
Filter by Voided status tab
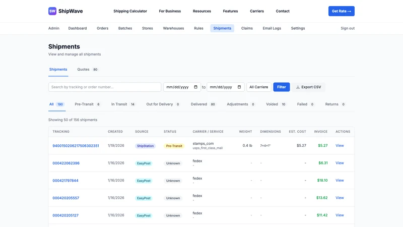coord(276,104)
